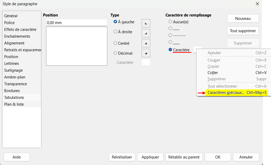This screenshot has height=165, width=271.
Task: Select the dashed fill character option
Action: click(x=177, y=35)
